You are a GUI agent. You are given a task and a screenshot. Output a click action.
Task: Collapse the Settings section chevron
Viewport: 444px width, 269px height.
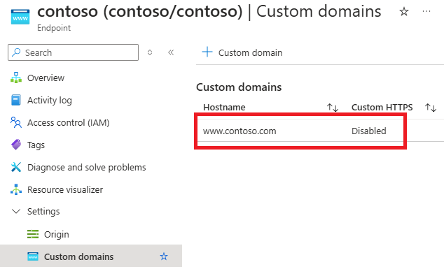tap(16, 211)
